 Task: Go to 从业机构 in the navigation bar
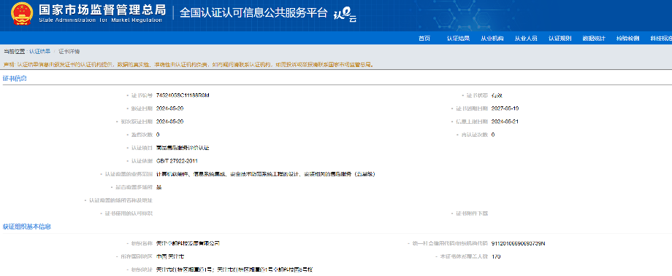click(492, 39)
